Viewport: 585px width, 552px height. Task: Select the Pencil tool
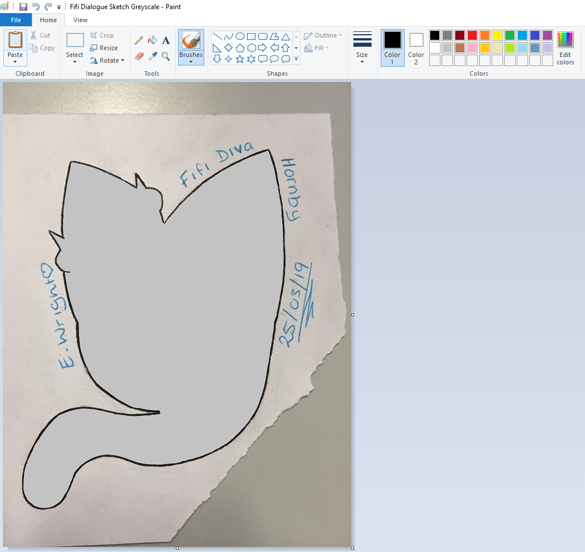click(x=139, y=40)
